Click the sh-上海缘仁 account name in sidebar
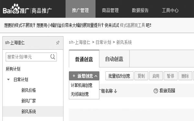 click(x=15, y=43)
